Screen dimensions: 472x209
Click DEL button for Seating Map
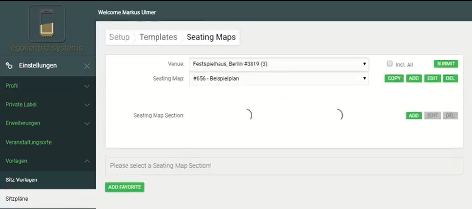[x=450, y=78]
